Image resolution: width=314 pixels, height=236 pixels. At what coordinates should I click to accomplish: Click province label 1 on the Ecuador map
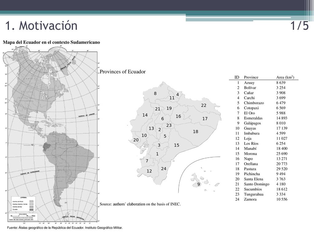157,154
